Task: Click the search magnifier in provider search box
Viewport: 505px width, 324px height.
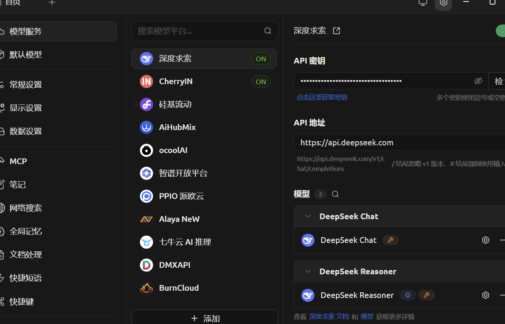Action: [268, 31]
